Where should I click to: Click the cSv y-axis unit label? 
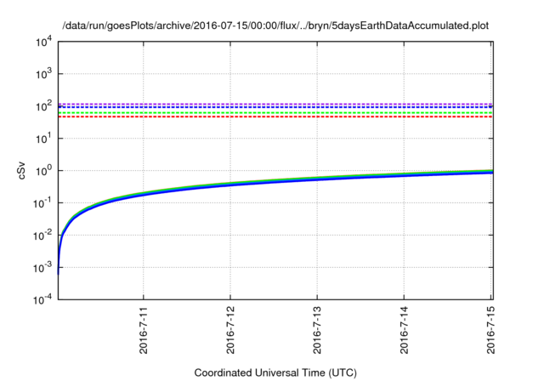click(x=21, y=170)
